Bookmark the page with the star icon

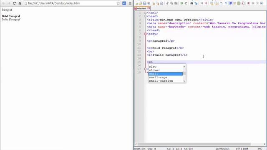[x=118, y=3]
